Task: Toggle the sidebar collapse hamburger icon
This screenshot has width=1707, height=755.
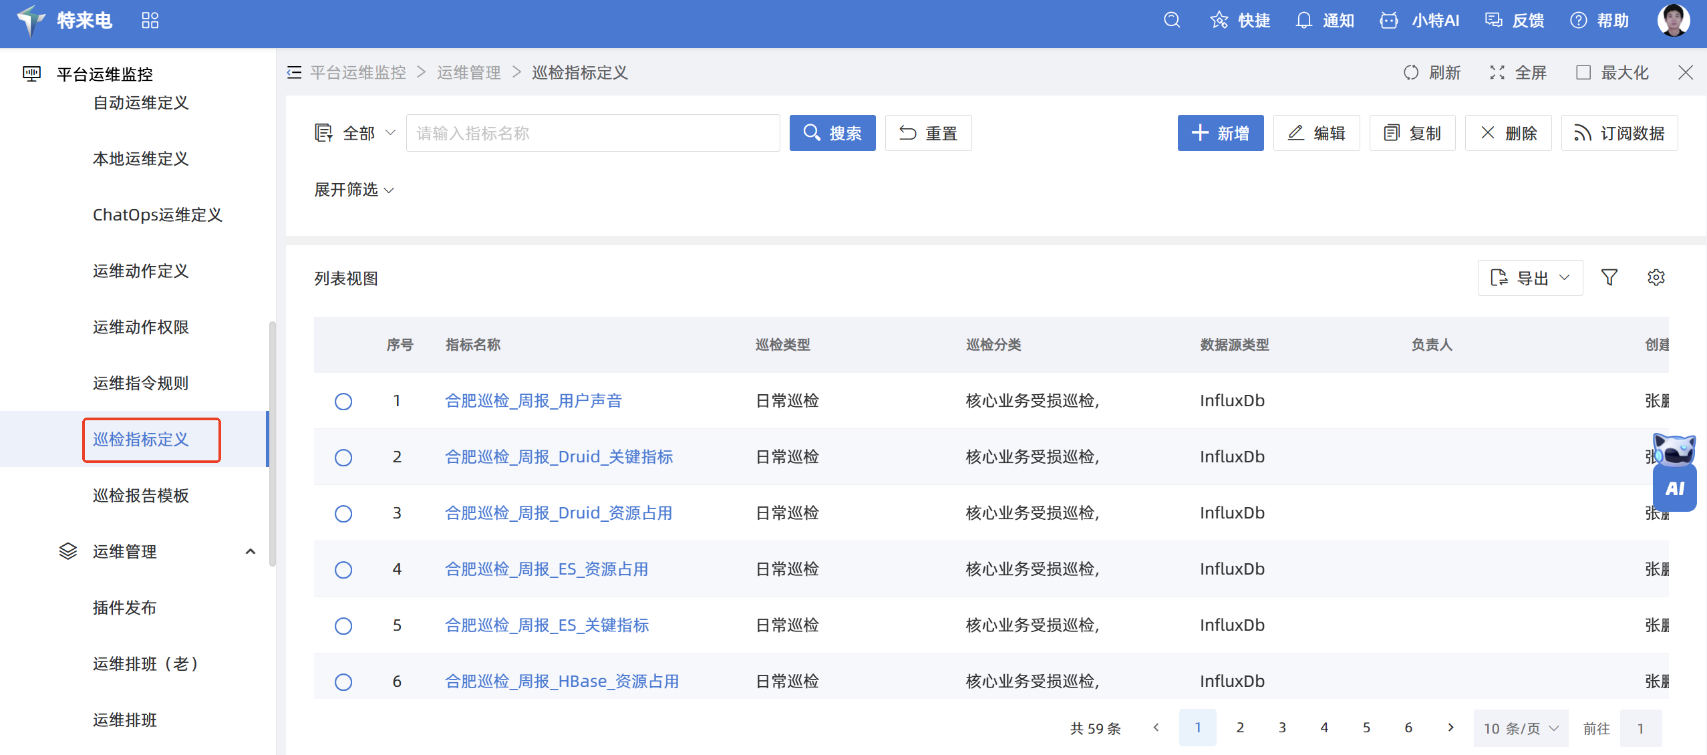Action: click(x=294, y=72)
